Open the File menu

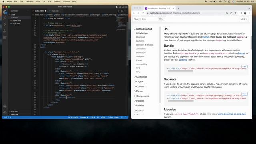[16, 2]
